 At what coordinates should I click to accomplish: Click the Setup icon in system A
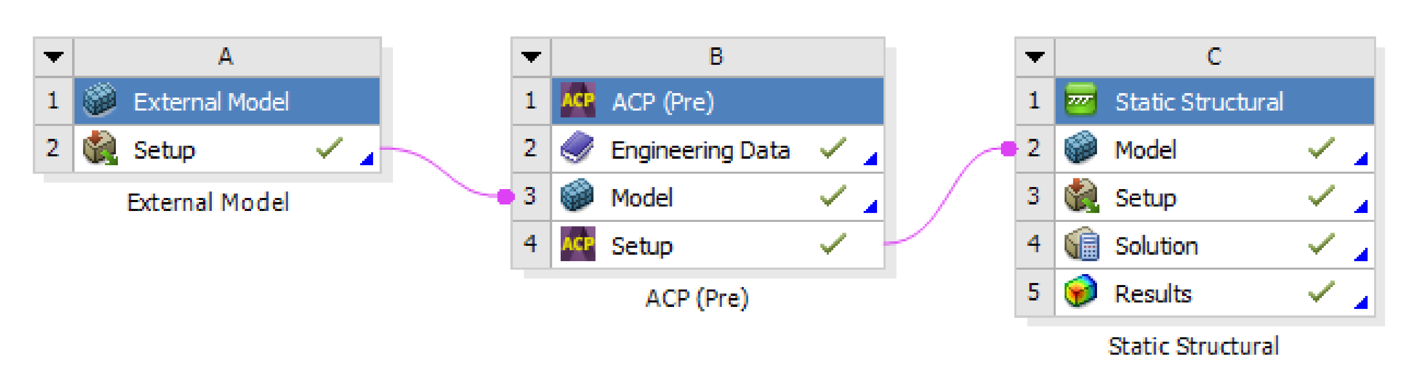[x=99, y=149]
